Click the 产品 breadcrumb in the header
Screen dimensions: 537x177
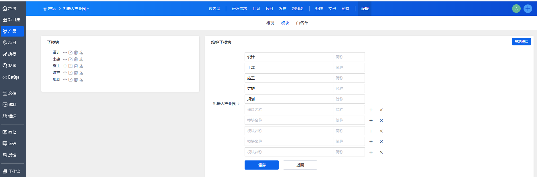tap(52, 9)
